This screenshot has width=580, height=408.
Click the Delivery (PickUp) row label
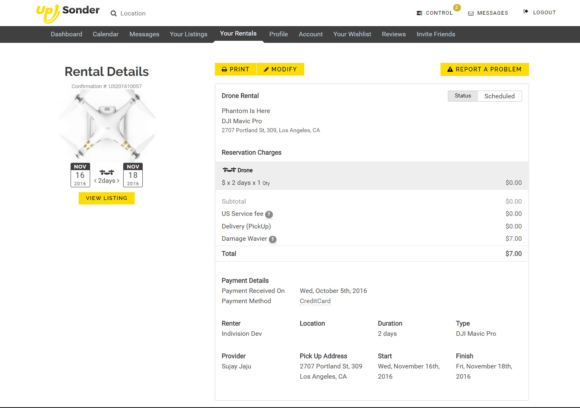click(x=246, y=226)
